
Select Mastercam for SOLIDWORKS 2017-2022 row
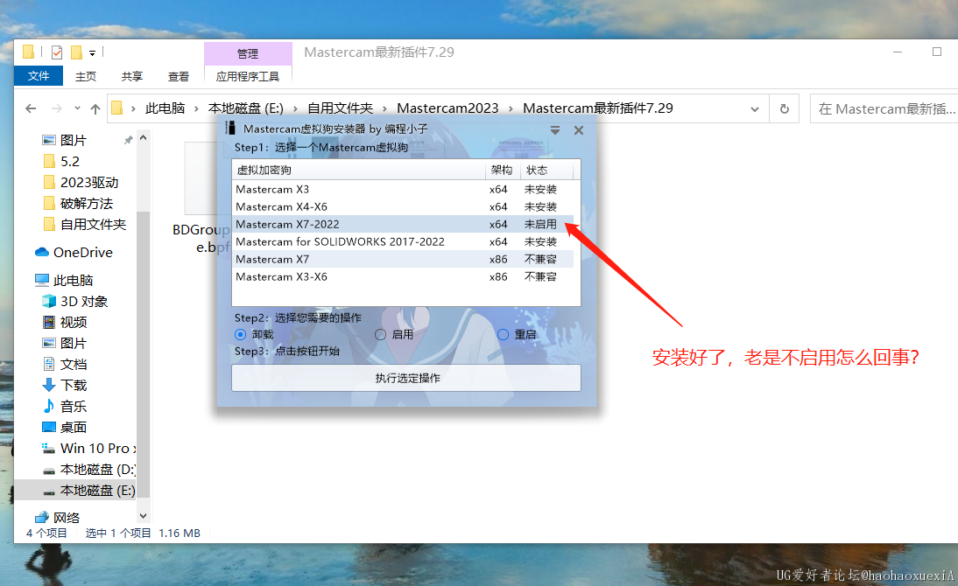coord(403,241)
